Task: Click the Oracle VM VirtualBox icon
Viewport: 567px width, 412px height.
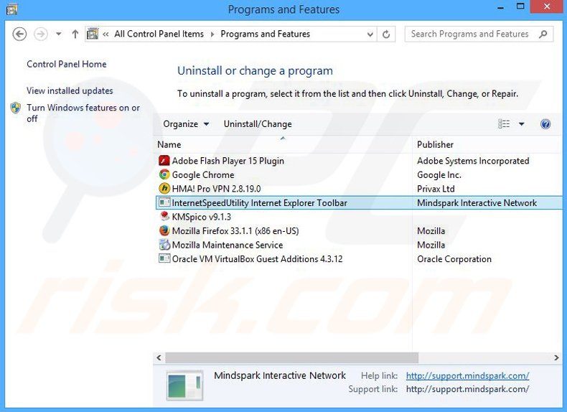Action: pos(164,258)
